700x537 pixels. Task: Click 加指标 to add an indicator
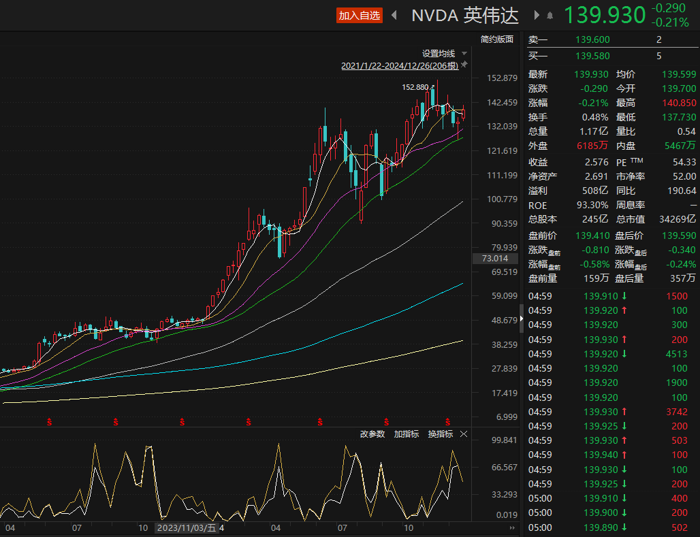click(x=407, y=434)
